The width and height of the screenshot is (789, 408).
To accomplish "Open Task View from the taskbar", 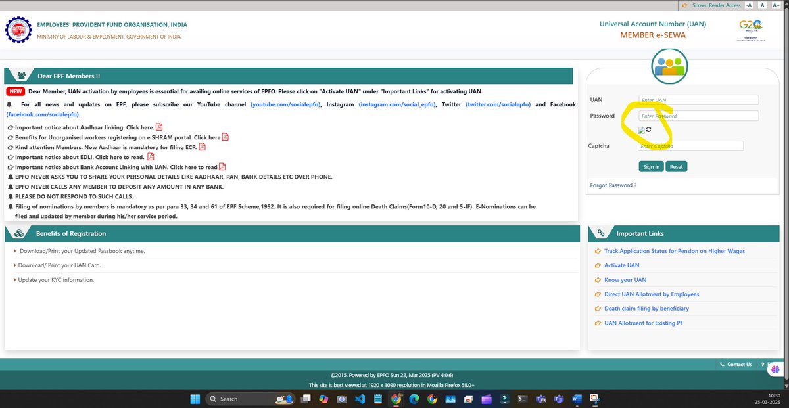I will point(306,399).
